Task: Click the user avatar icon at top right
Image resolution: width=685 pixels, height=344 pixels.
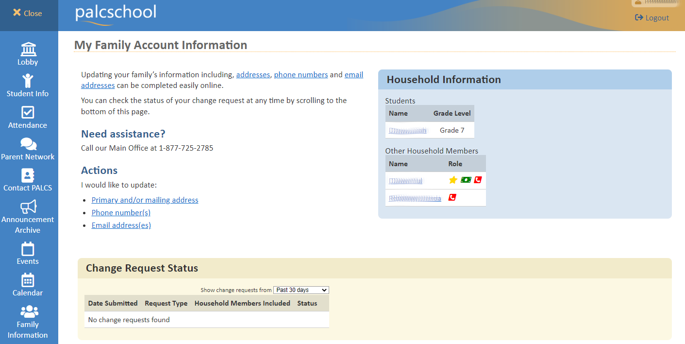Action: tap(638, 2)
